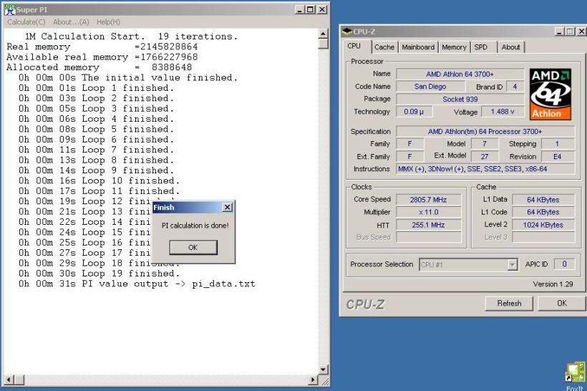Switch to the Mainboard tab
587x391 pixels.
(418, 47)
